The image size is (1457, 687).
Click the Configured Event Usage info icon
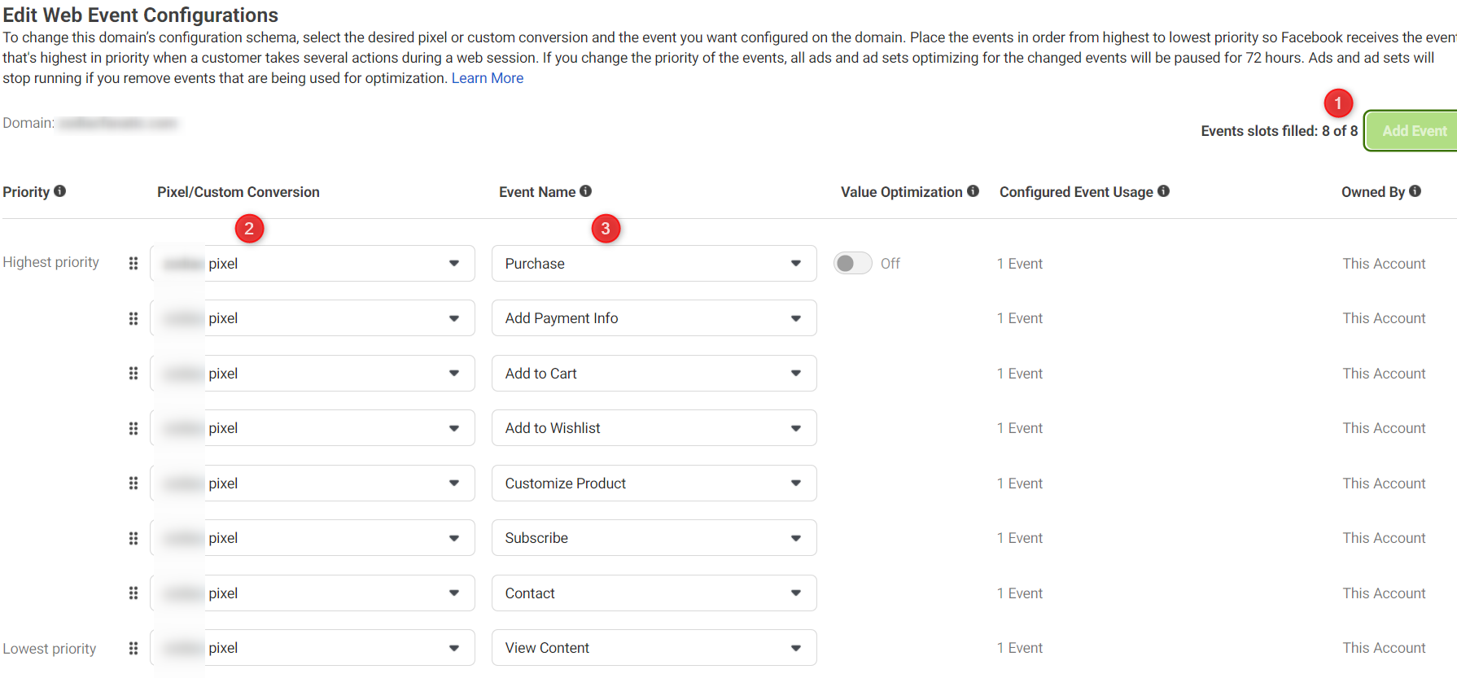coord(1163,191)
